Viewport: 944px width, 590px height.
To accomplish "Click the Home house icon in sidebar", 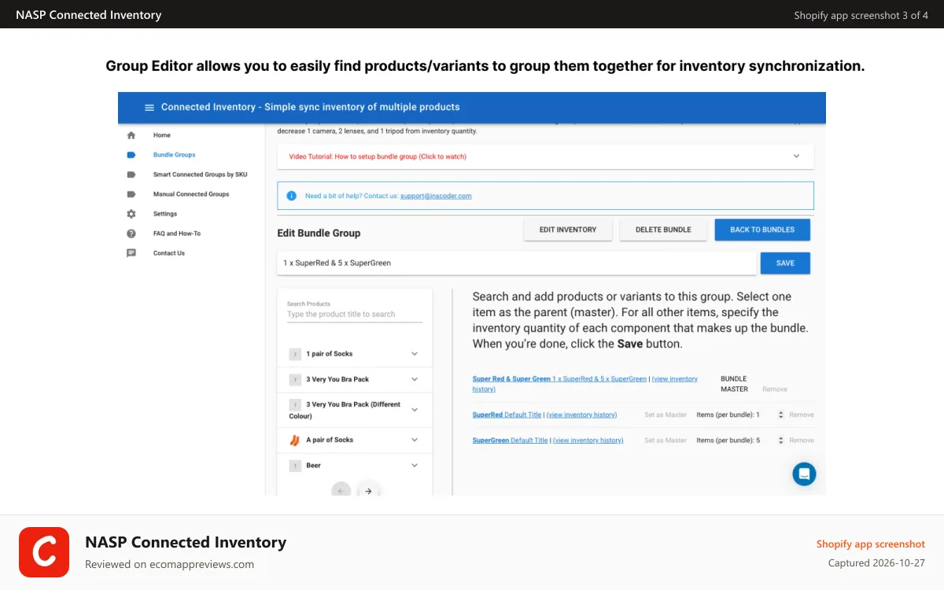I will (131, 135).
